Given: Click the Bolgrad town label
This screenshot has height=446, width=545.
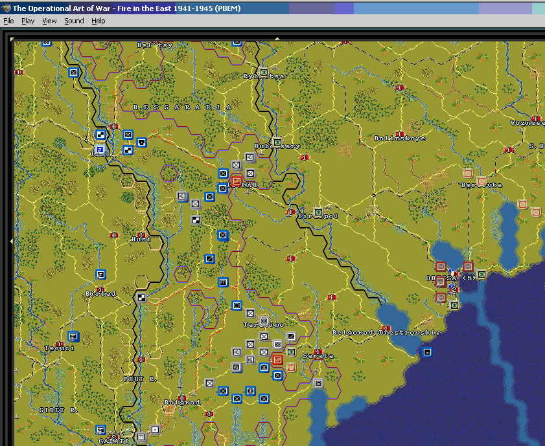Looking at the screenshot, I should (x=182, y=402).
